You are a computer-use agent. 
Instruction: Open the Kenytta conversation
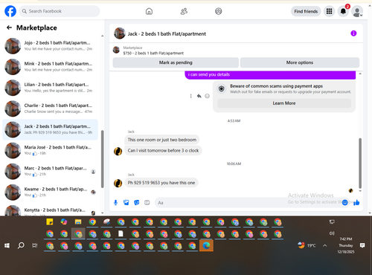pyautogui.click(x=50, y=210)
